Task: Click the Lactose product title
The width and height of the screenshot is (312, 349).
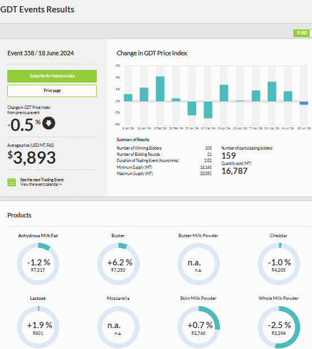Action: coord(38,298)
